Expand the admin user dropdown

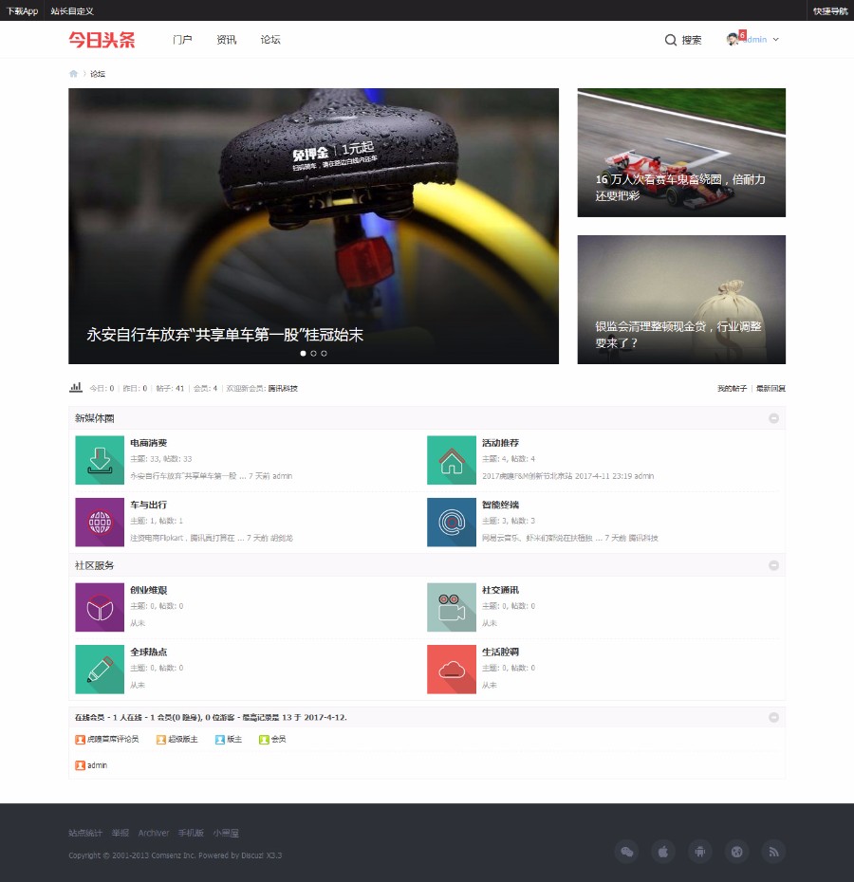point(776,40)
